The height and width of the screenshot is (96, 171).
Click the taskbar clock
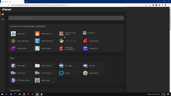(163, 94)
